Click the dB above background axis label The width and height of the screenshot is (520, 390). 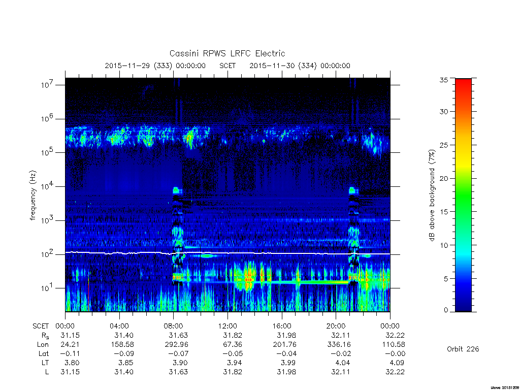click(432, 196)
